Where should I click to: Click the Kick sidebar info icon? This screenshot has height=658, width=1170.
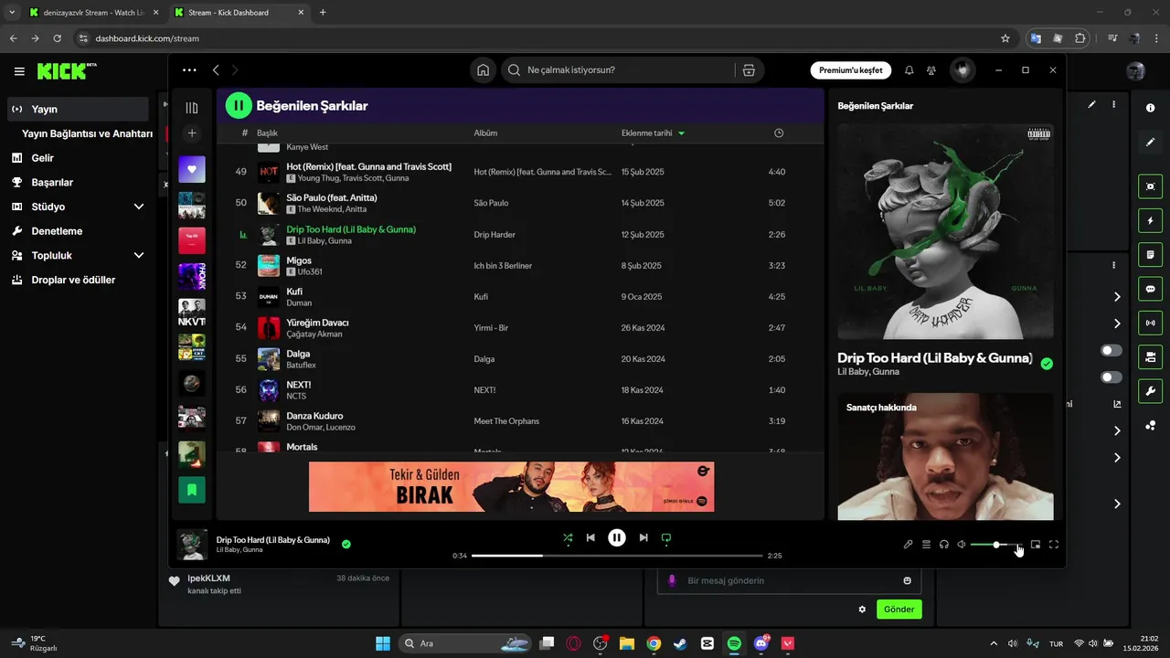(x=1150, y=108)
